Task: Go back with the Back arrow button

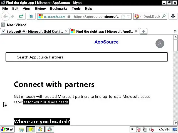Action: 6,16
